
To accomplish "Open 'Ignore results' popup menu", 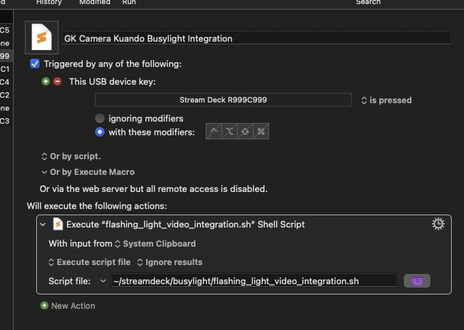I will click(170, 262).
